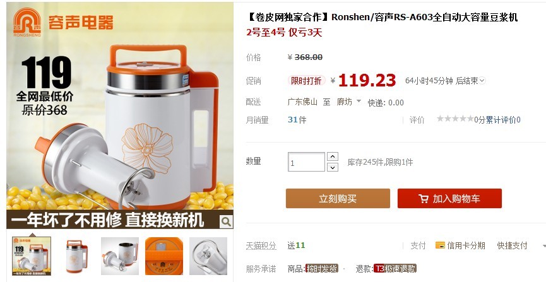Expand the payment options arrow at right edge
The height and width of the screenshot is (282, 546).
pyautogui.click(x=543, y=246)
